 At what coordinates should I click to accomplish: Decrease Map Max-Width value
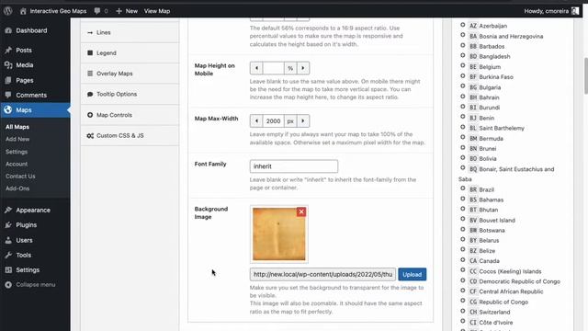256,120
